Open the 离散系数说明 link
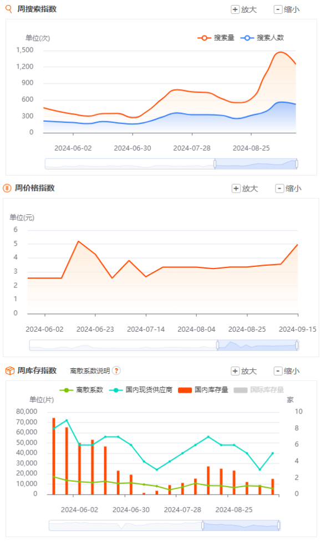Viewport: 321px width, 541px height. click(x=90, y=371)
